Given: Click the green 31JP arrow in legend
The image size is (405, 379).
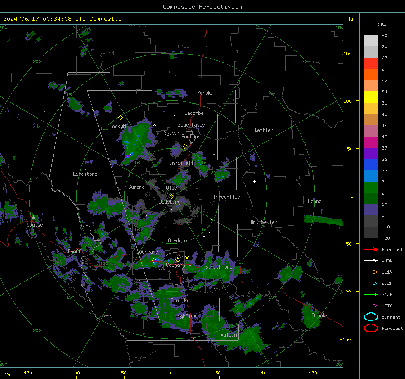Looking at the screenshot, I should tap(371, 294).
